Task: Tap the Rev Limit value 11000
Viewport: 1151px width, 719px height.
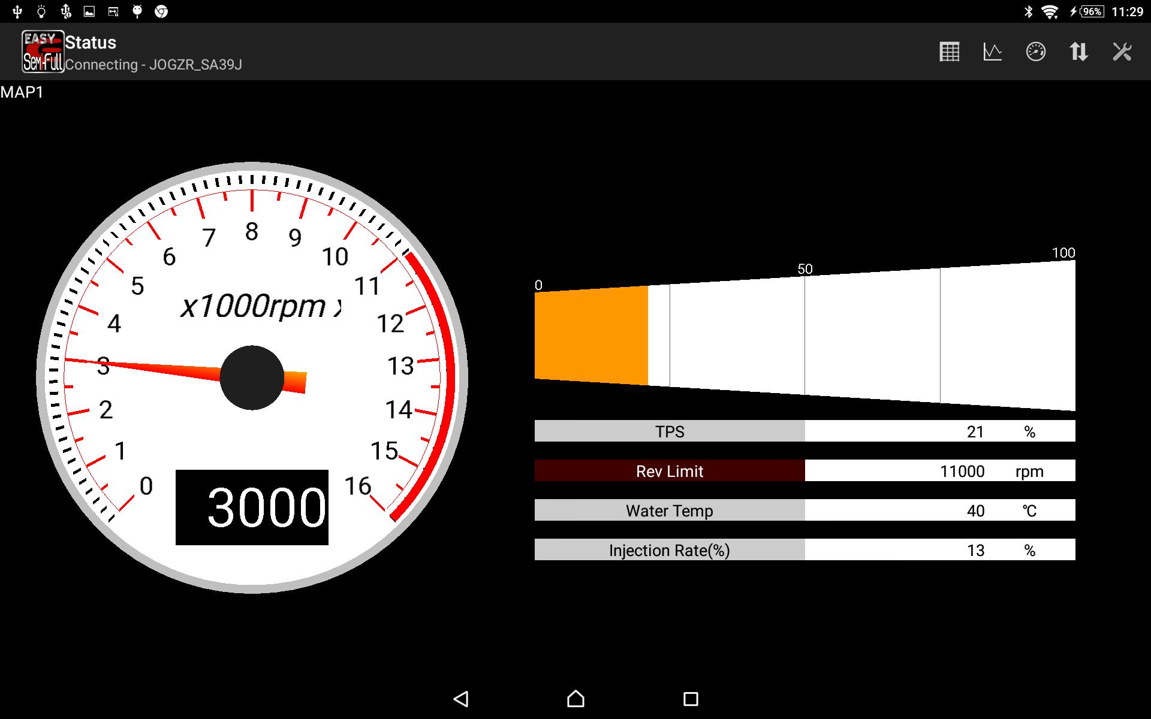Action: tap(962, 471)
